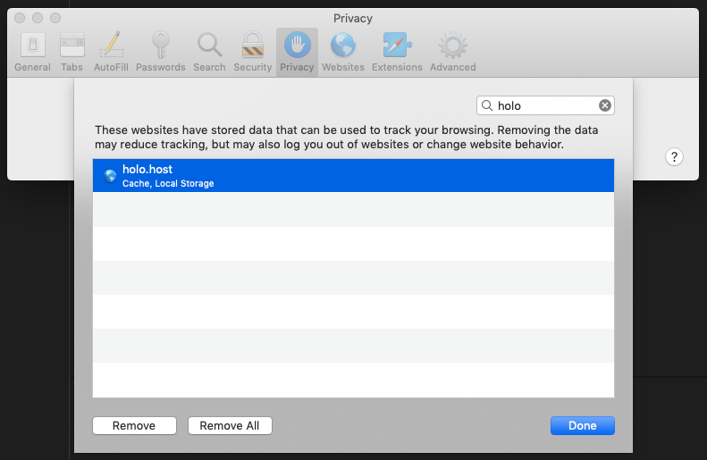This screenshot has width=707, height=460.
Task: Close the Privacy preferences window
Action: [21, 18]
